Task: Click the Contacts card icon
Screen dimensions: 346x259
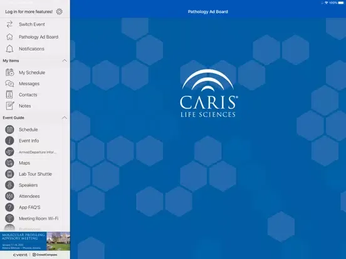Action: tap(9, 94)
